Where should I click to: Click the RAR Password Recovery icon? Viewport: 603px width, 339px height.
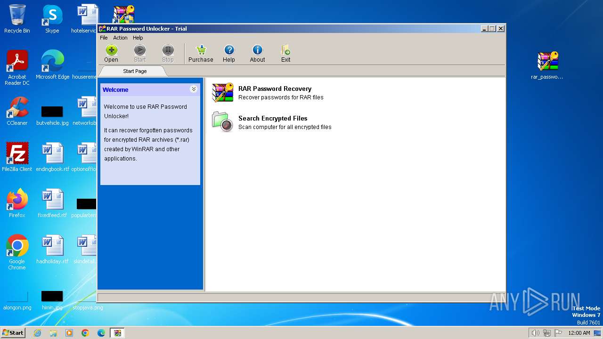(x=222, y=92)
